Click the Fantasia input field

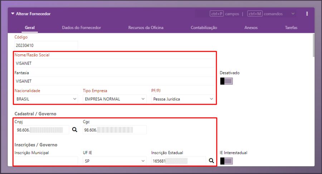[114, 81]
